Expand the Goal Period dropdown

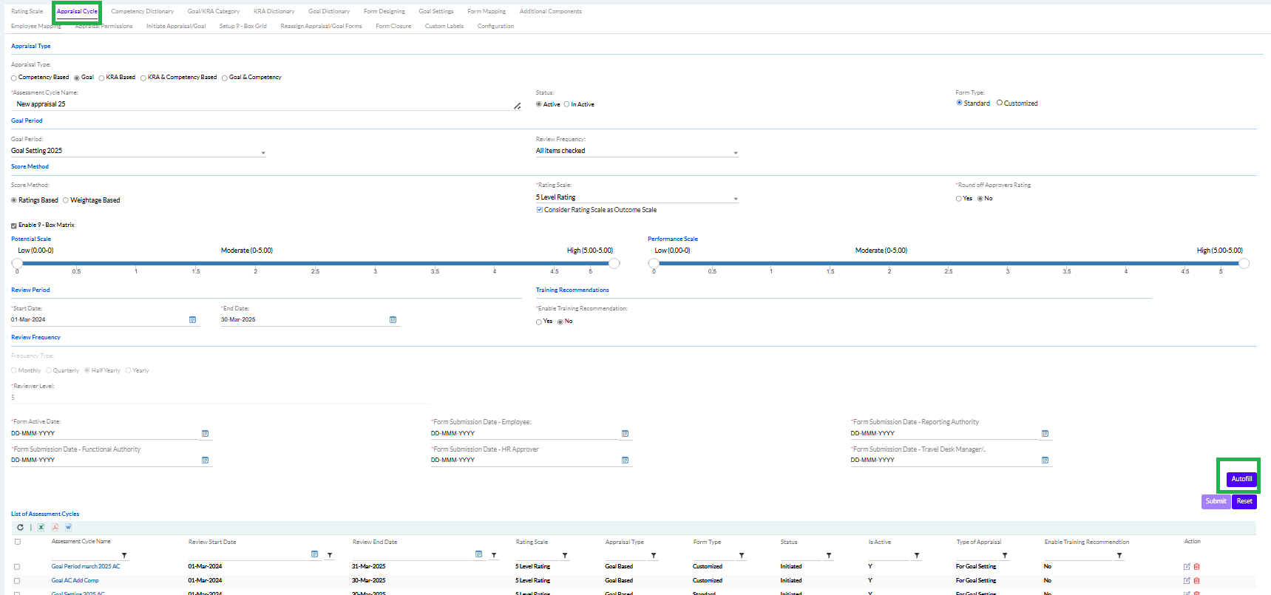point(263,153)
